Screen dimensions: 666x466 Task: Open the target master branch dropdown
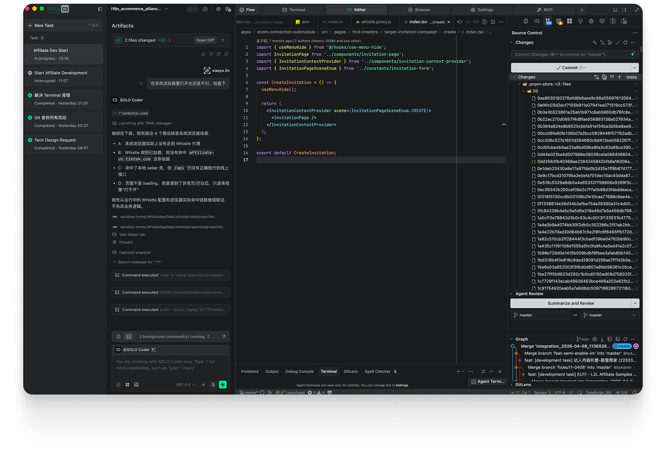pyautogui.click(x=610, y=315)
